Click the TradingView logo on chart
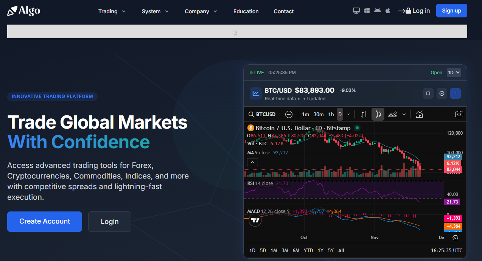 255,220
